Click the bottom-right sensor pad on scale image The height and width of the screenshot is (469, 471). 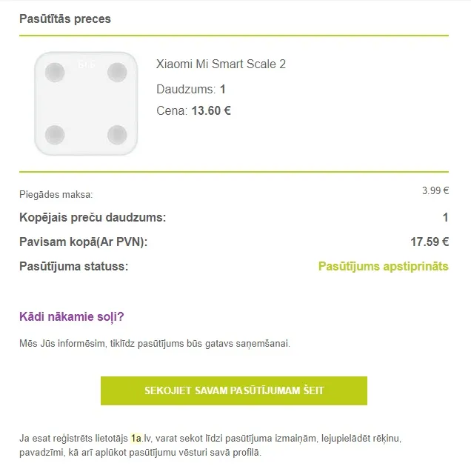pyautogui.click(x=117, y=135)
